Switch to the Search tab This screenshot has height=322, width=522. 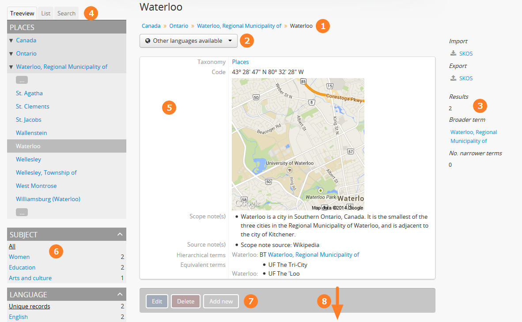[x=66, y=13]
